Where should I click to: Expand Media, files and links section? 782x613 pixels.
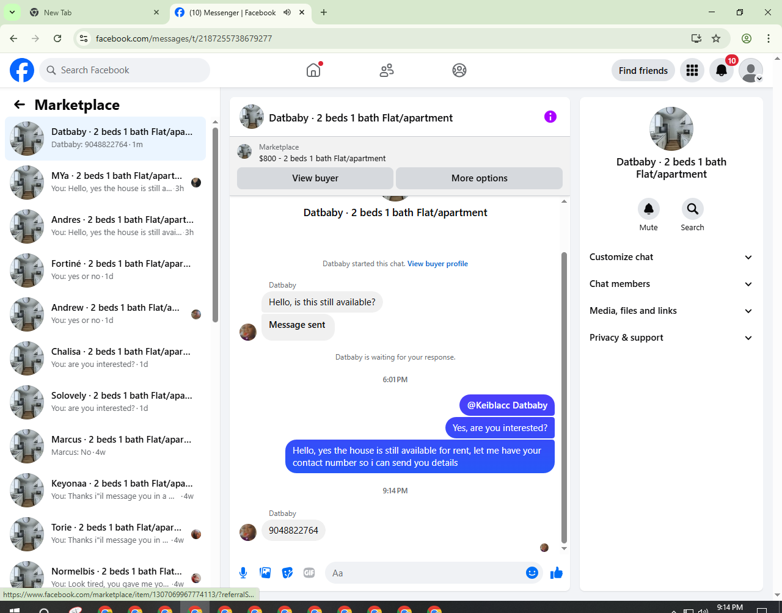pyautogui.click(x=671, y=311)
